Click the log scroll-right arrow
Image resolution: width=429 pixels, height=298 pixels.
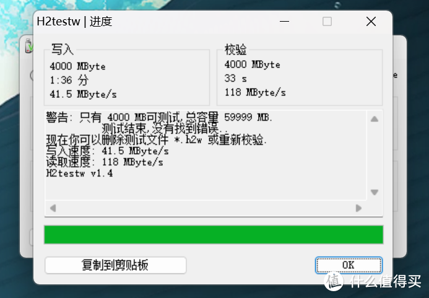[358, 208]
